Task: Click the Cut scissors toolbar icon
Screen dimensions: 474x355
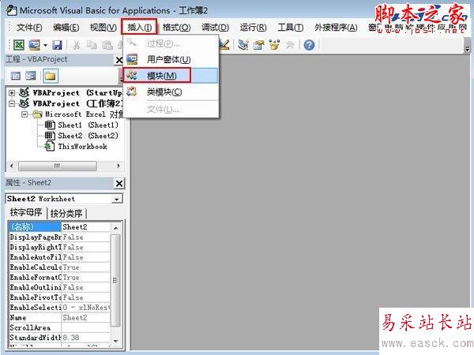Action: tap(77, 45)
